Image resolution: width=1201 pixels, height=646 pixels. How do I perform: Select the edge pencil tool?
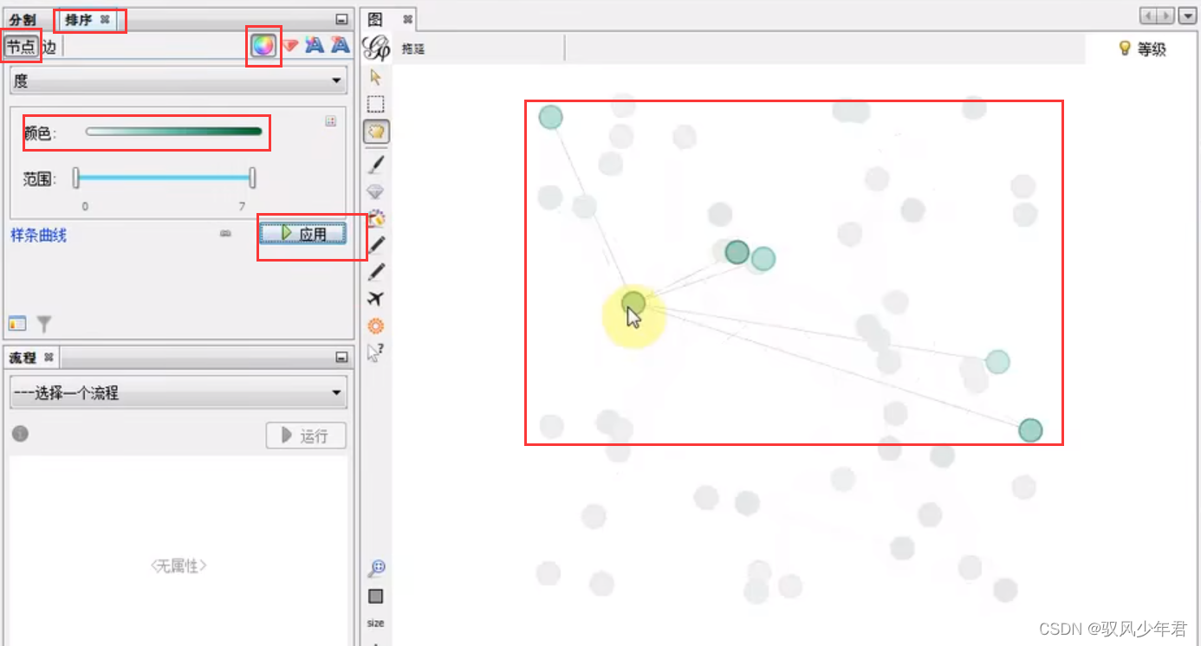[x=376, y=272]
